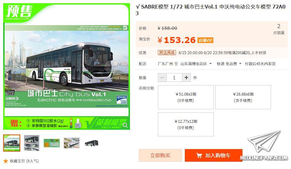Click the plus button to increase quantity
Viewport: 291px width, 169px height.
click(186, 78)
